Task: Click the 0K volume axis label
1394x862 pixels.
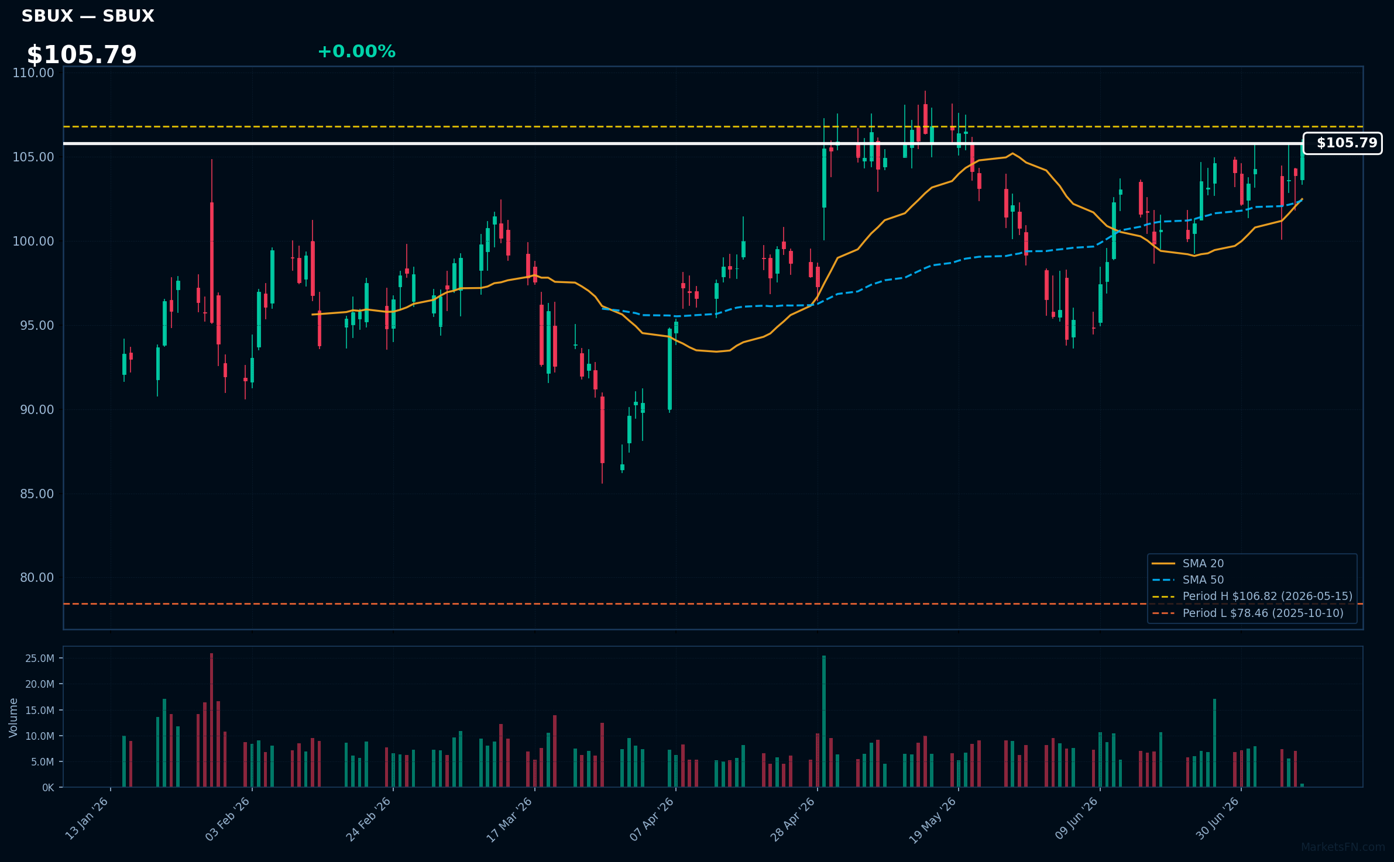Action: (48, 788)
